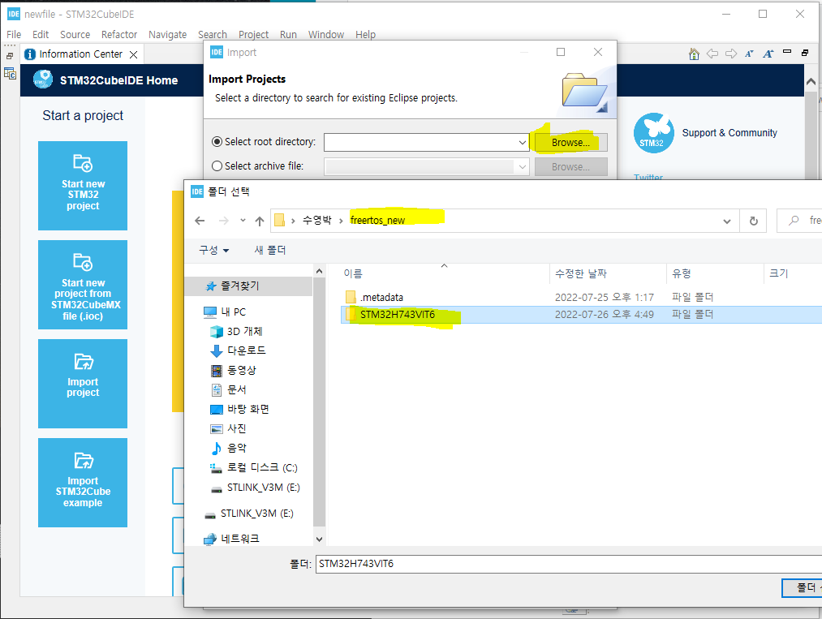The height and width of the screenshot is (619, 822).
Task: Go back in the folder selection dialog
Action: click(200, 221)
